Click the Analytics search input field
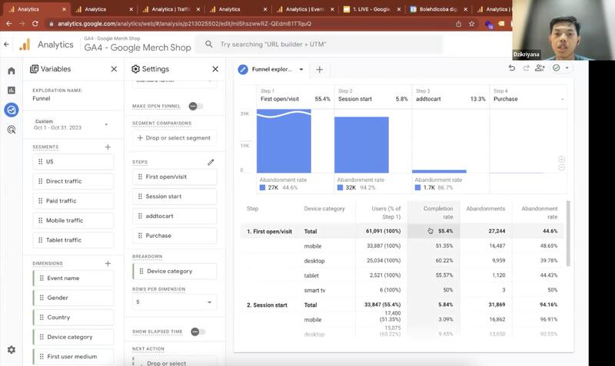The width and height of the screenshot is (615, 366). pos(323,45)
